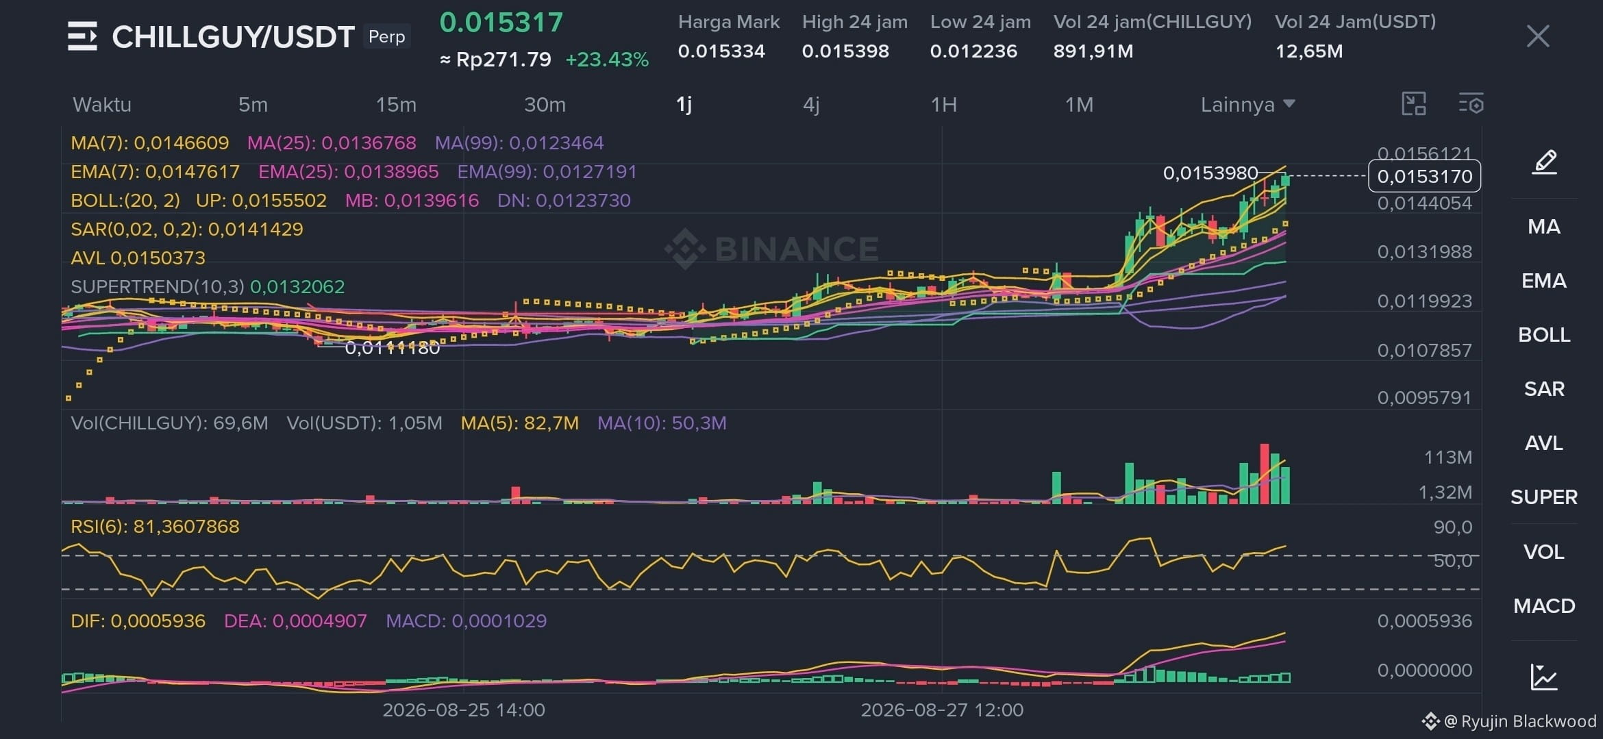Close the full-screen chart view

1538,36
